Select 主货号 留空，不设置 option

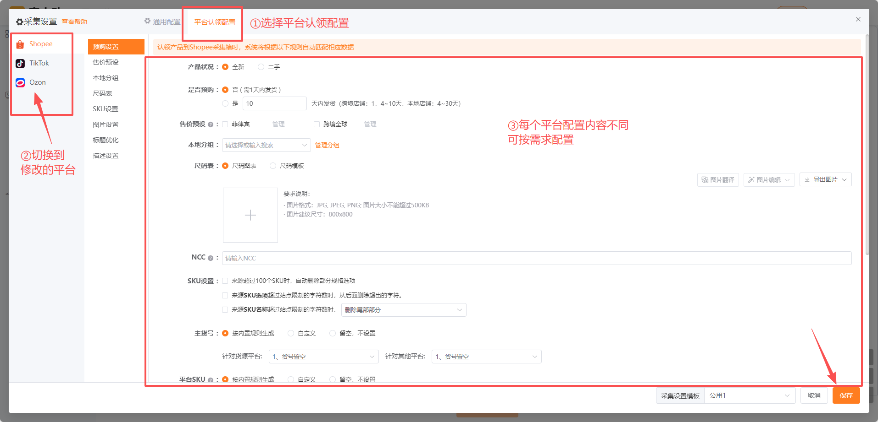tap(333, 333)
